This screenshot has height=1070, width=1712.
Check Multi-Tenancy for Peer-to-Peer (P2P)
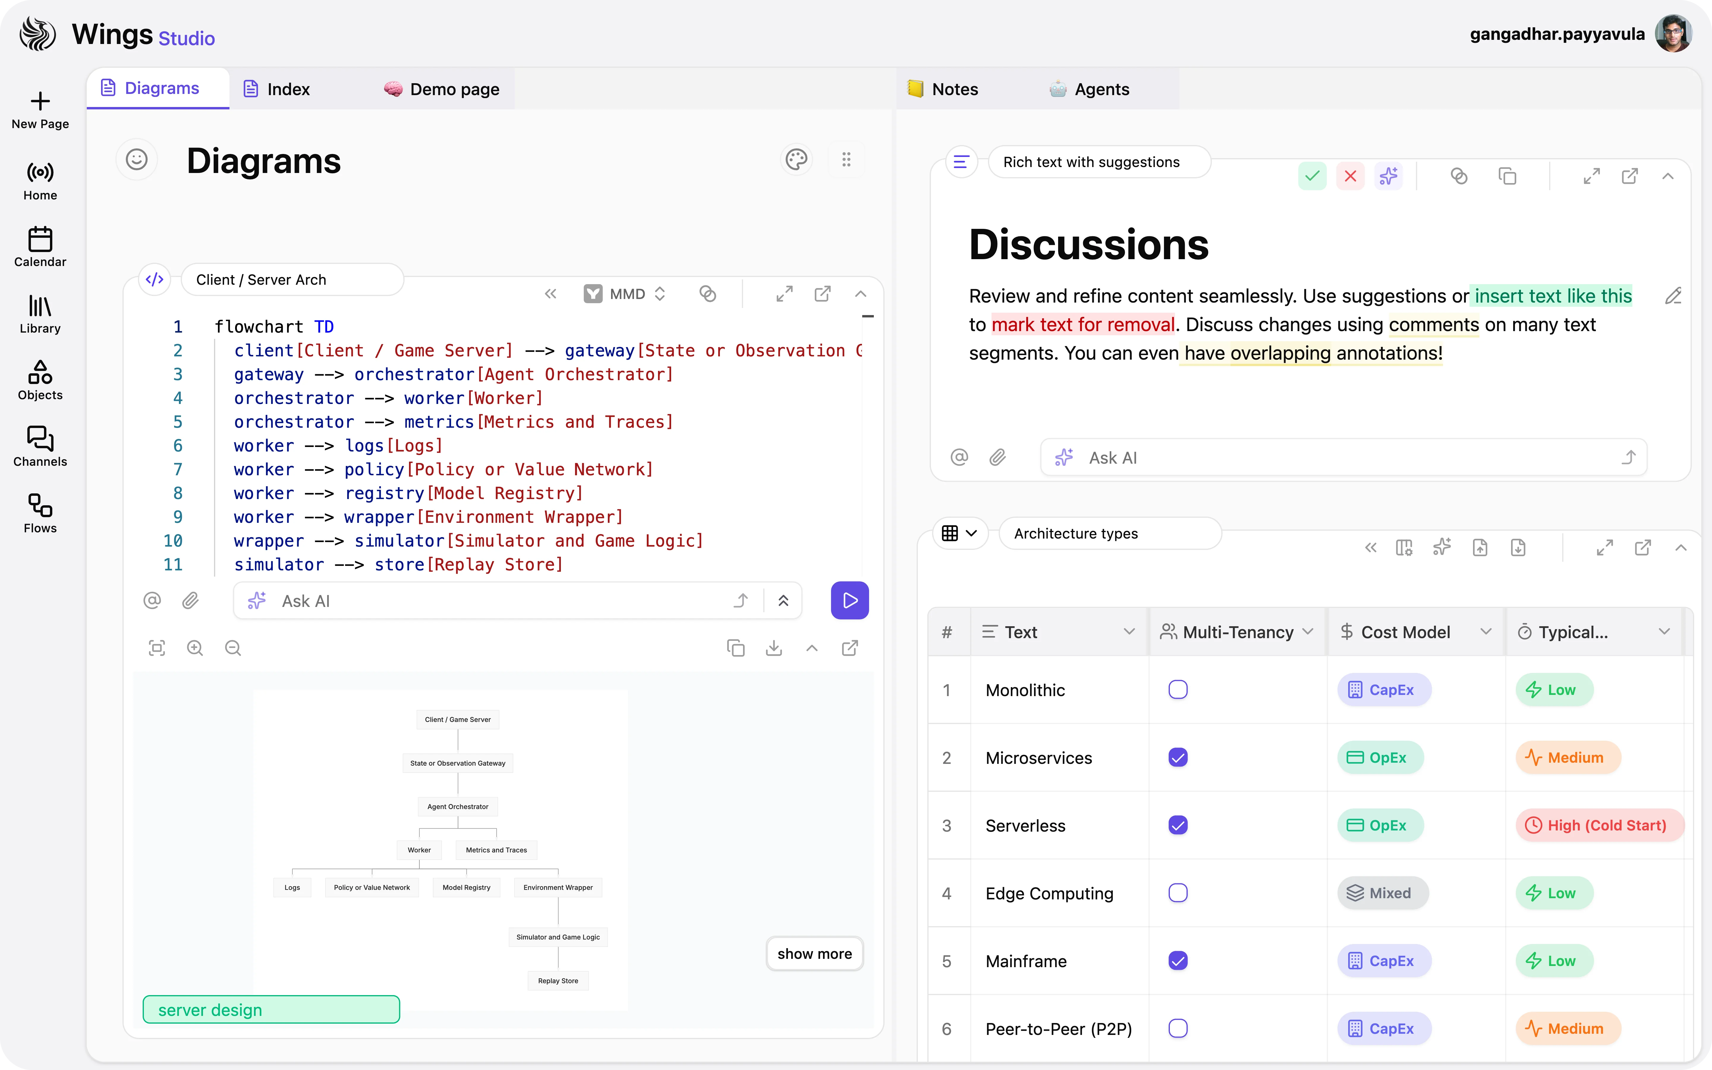pos(1178,1029)
